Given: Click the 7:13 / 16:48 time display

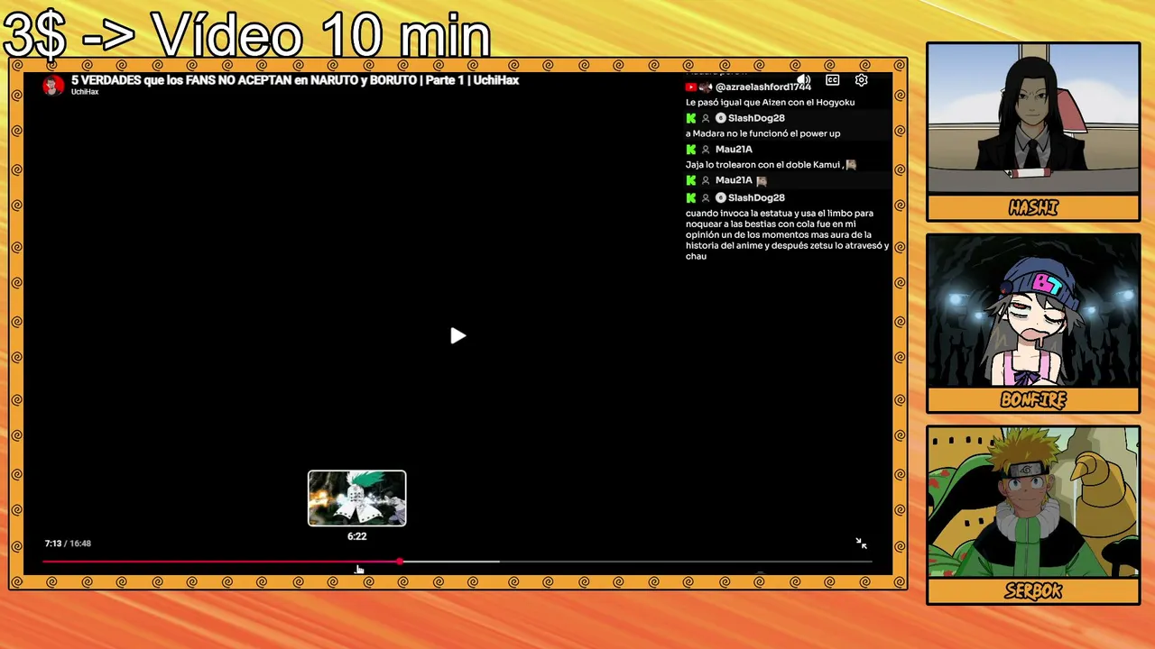Looking at the screenshot, I should pyautogui.click(x=68, y=544).
